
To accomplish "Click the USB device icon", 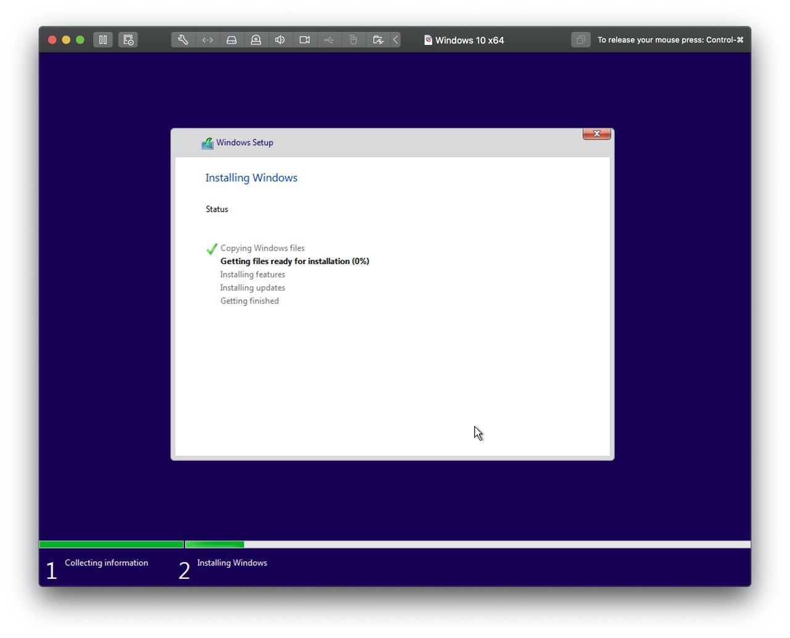I will (329, 40).
